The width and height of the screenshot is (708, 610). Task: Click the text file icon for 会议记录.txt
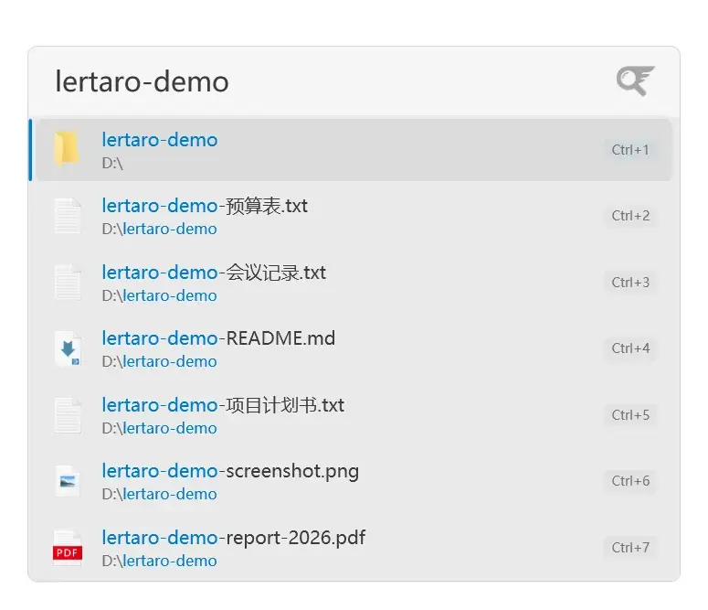coord(68,283)
